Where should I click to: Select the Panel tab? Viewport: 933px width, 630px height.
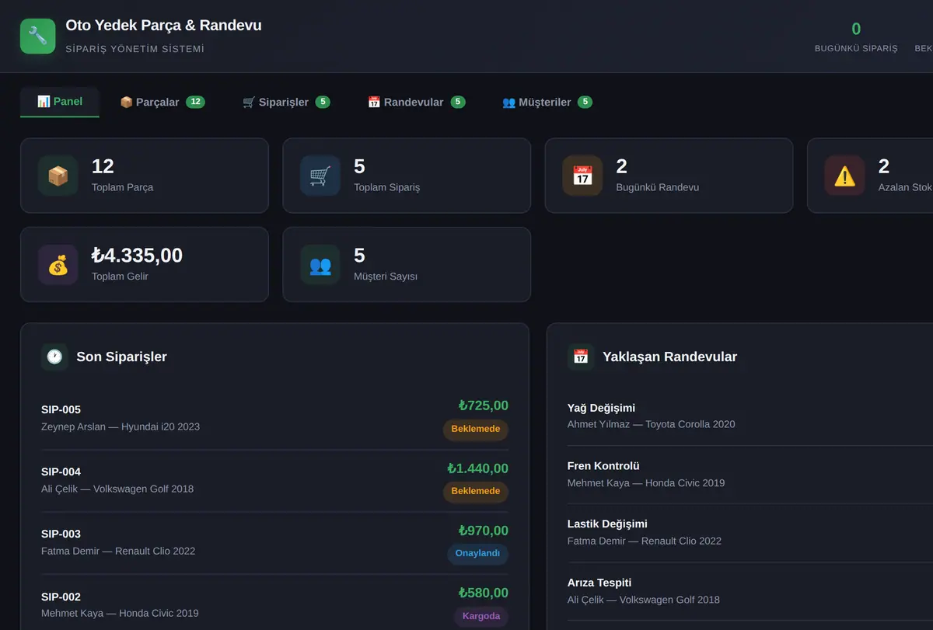[x=60, y=102]
